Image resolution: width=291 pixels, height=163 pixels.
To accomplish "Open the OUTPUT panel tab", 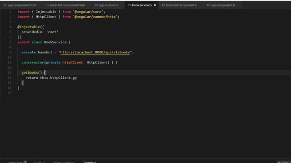I will click(40, 162).
